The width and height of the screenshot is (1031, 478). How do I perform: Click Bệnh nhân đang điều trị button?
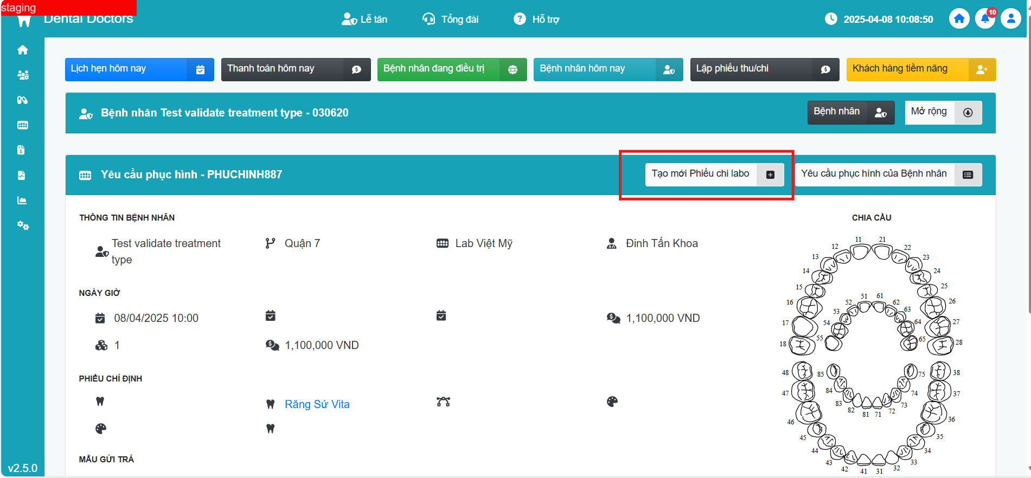pos(451,69)
